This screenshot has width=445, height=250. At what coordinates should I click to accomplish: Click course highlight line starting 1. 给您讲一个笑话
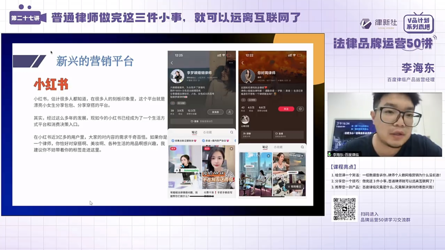coord(386,175)
